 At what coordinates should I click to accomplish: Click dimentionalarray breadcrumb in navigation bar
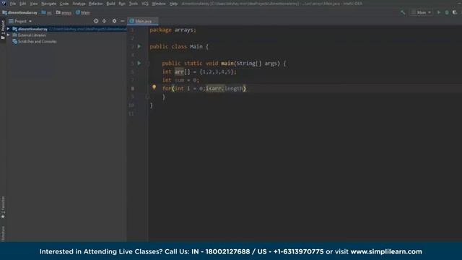click(x=20, y=13)
